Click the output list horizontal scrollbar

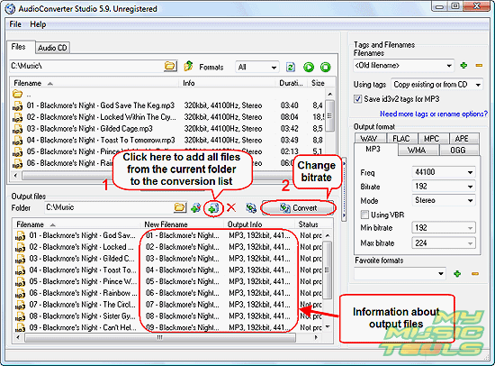[x=160, y=337]
